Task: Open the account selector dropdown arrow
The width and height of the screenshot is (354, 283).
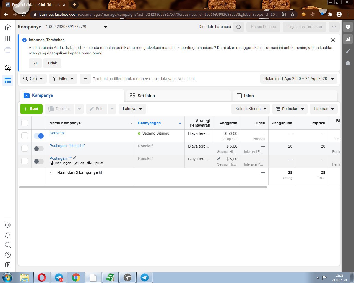Action: pyautogui.click(x=105, y=27)
